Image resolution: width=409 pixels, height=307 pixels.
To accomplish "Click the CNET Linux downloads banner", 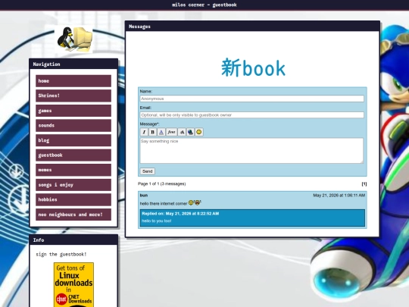I will (73, 284).
